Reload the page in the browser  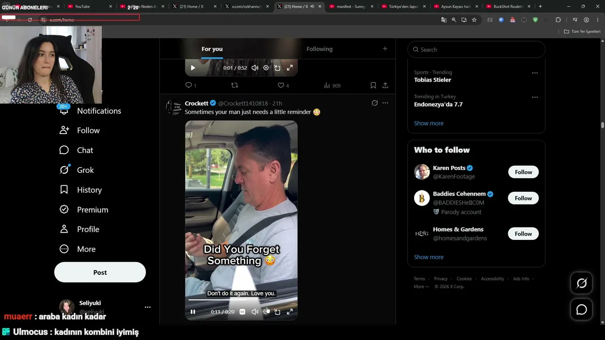click(30, 20)
